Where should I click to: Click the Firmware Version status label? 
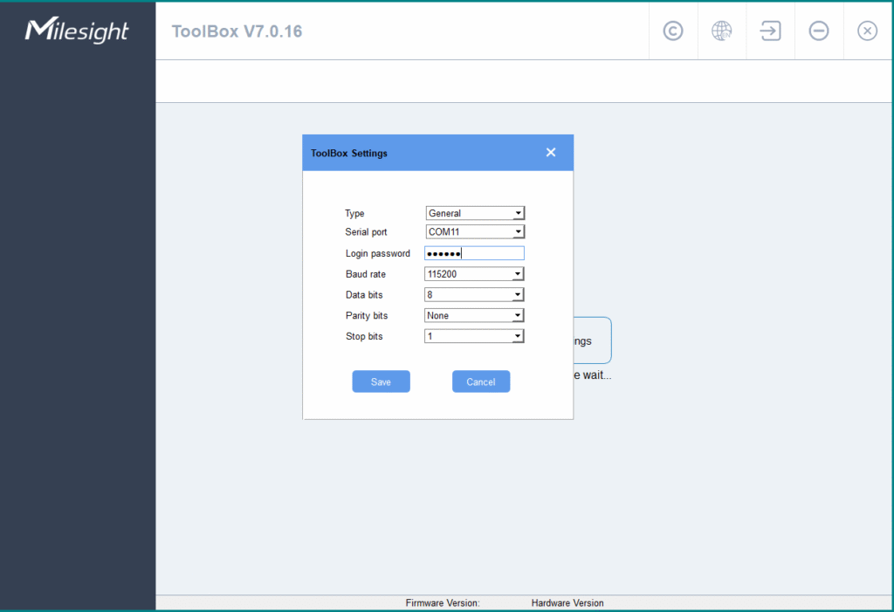(443, 603)
